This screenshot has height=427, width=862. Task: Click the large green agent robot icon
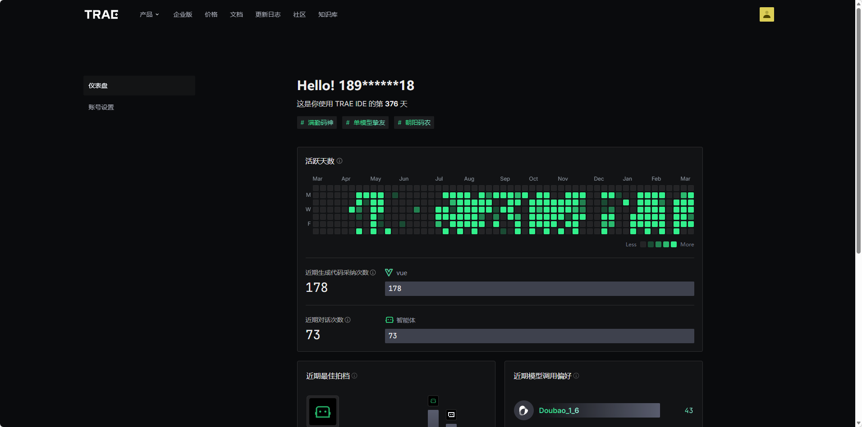click(x=323, y=411)
